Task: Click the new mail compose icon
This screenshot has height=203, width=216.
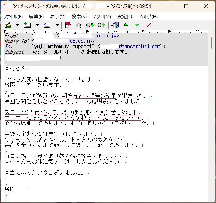Action: [8, 25]
